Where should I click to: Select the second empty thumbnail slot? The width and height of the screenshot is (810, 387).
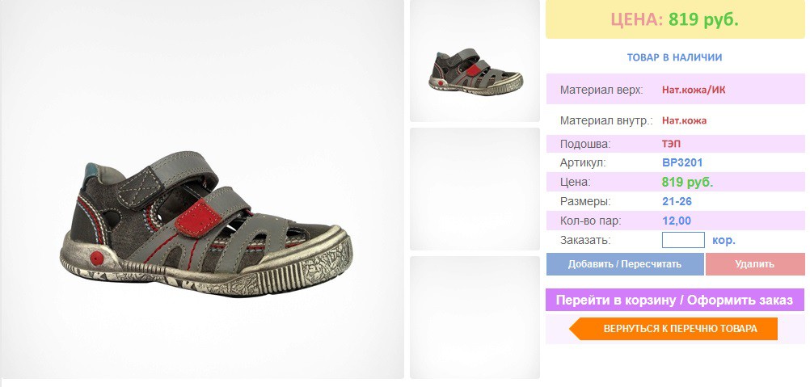[x=475, y=189]
